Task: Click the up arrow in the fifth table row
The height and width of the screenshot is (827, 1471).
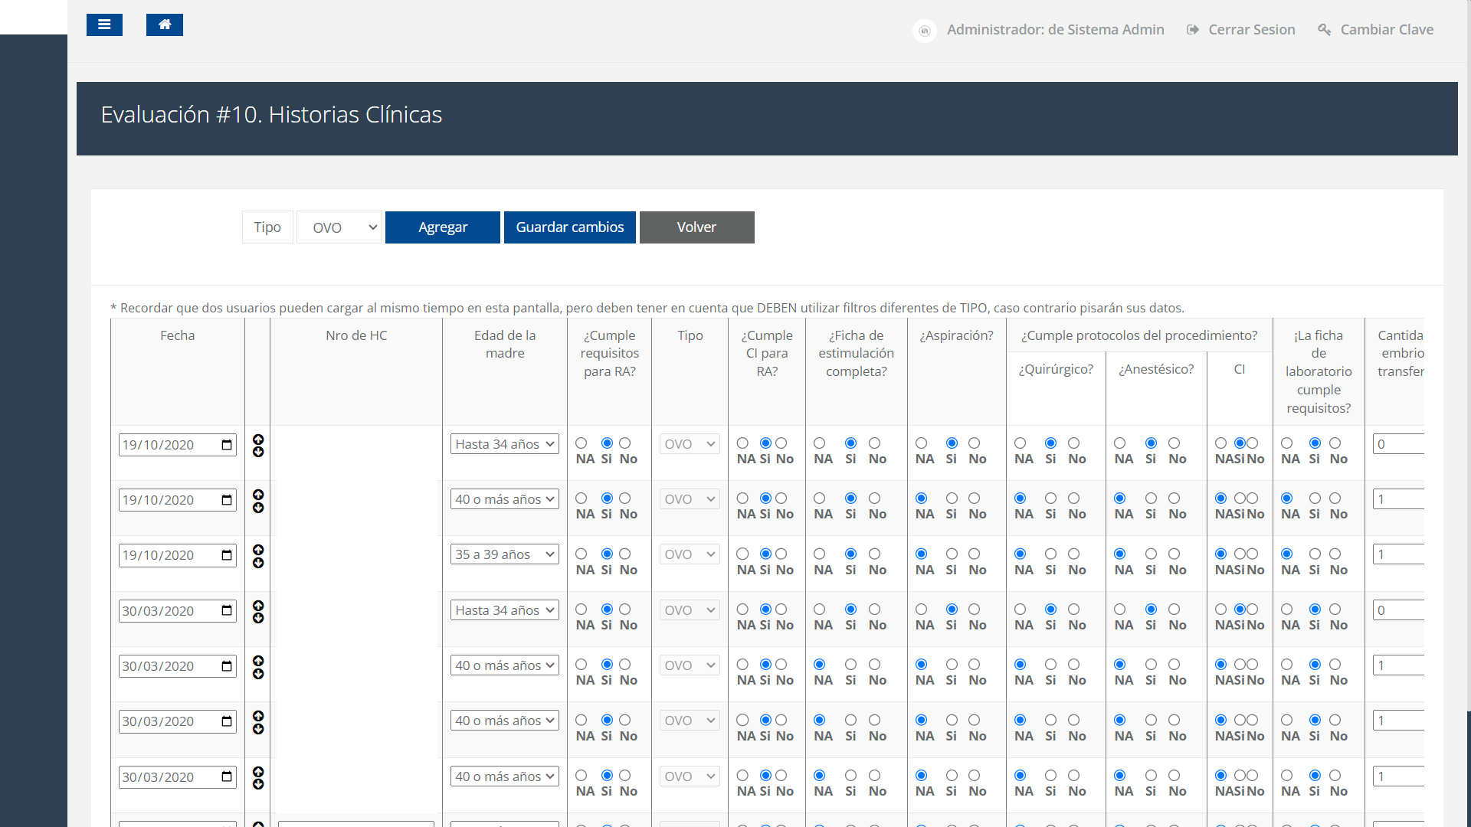Action: pos(258,661)
